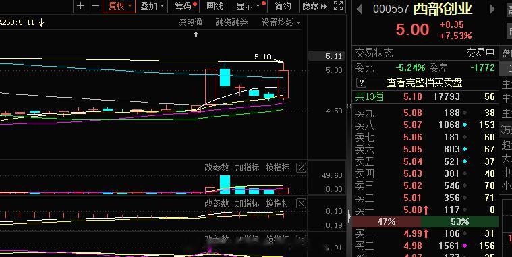
Task: Go to next stock with right arrow
Action: pyautogui.click(x=492, y=9)
